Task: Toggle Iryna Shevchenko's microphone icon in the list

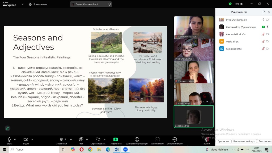Action: [x=263, y=20]
